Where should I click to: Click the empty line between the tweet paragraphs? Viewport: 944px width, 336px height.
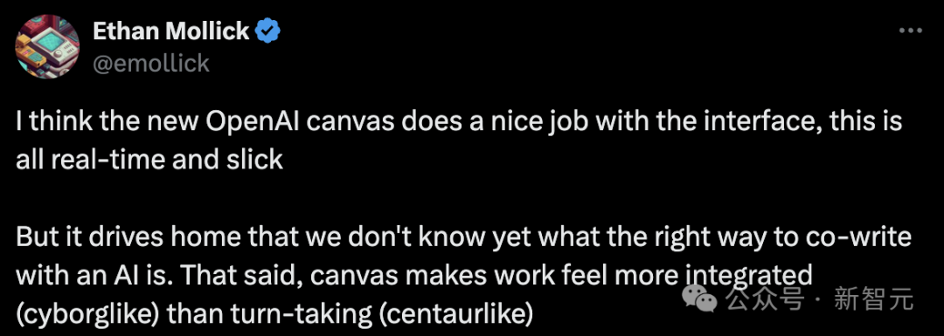[460, 198]
